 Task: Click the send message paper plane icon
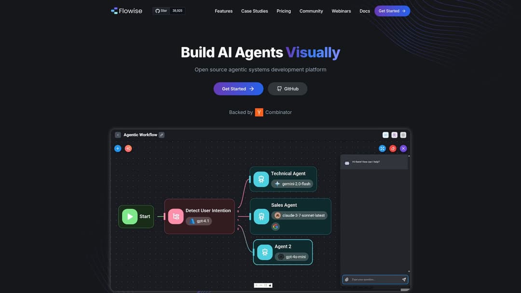[x=404, y=280]
